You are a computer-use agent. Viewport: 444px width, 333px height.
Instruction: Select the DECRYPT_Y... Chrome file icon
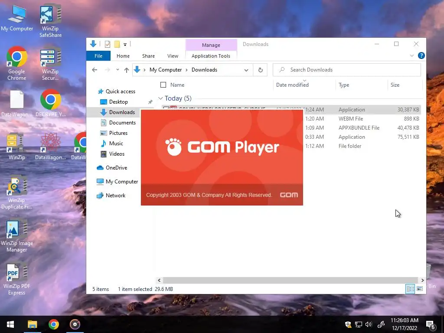(x=50, y=103)
